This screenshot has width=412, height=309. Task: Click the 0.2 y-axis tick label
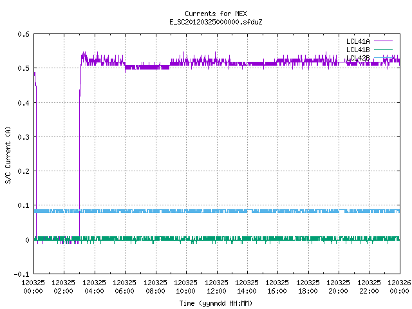24,171
